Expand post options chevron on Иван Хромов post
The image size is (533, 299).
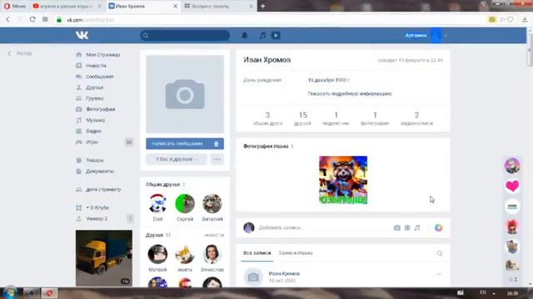(x=439, y=274)
